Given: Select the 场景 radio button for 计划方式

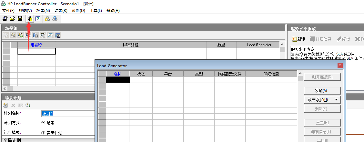Looking at the screenshot, I should pyautogui.click(x=43, y=123).
